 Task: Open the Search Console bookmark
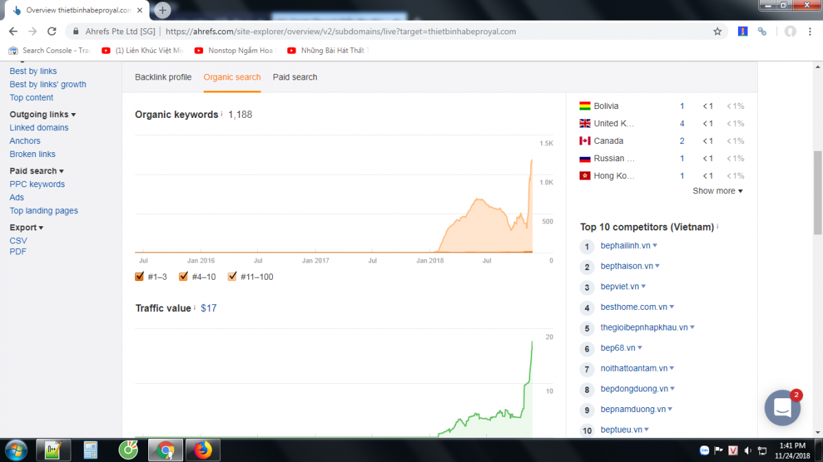point(49,50)
